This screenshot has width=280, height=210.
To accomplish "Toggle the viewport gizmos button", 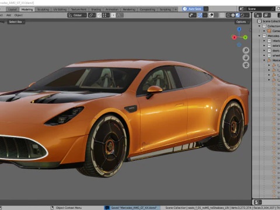I will click(200, 15).
